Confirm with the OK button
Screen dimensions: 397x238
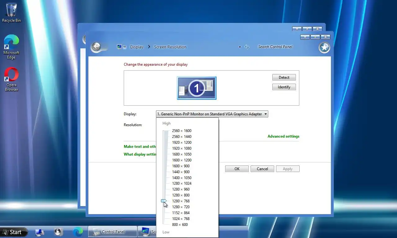click(x=237, y=169)
